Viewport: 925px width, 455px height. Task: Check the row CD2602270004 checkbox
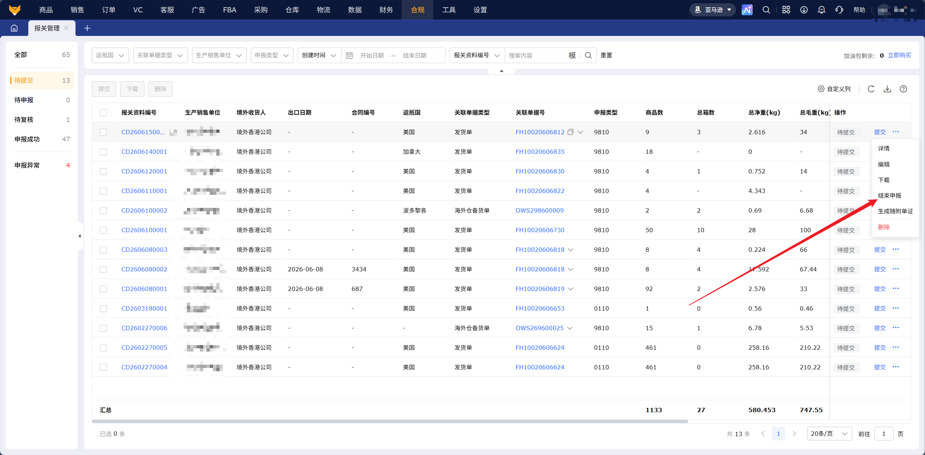(103, 367)
